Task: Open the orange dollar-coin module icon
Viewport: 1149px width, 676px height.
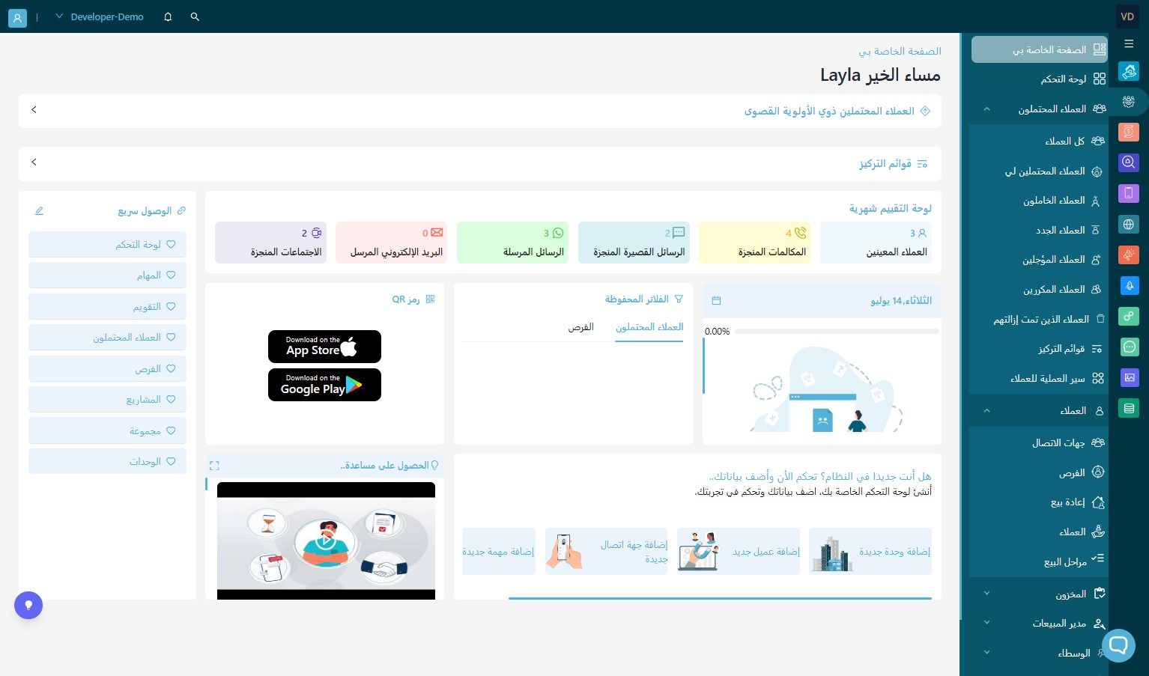Action: pos(1129,132)
